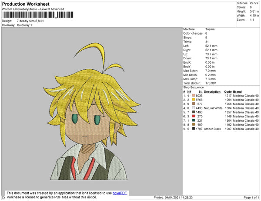The height and width of the screenshot is (201, 261).
Task: Click the 'St.' column header
Action: (201, 92)
